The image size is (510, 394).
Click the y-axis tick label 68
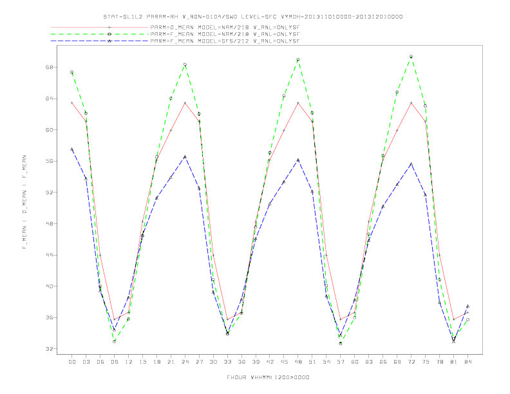pos(49,68)
